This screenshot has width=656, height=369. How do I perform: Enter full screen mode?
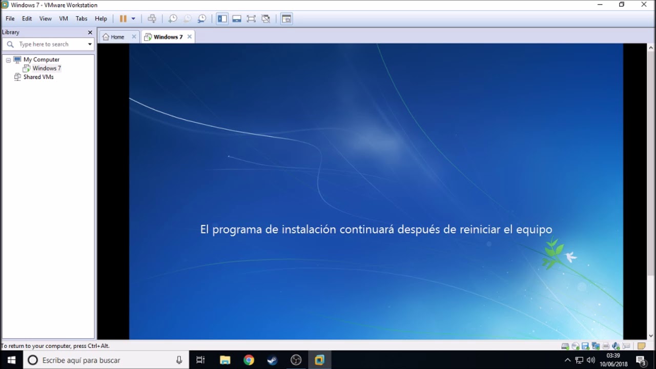coord(251,18)
